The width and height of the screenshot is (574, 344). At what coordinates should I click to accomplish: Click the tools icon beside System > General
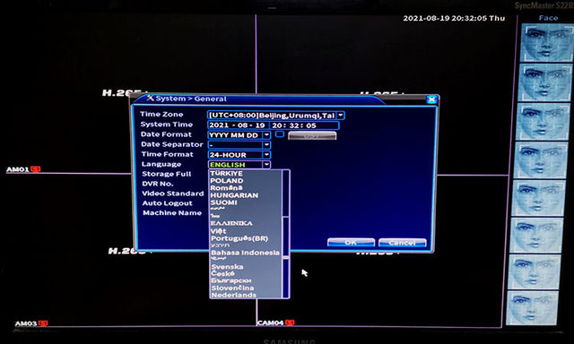click(x=151, y=98)
